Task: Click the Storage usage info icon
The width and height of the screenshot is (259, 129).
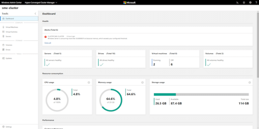Action: coord(250,82)
